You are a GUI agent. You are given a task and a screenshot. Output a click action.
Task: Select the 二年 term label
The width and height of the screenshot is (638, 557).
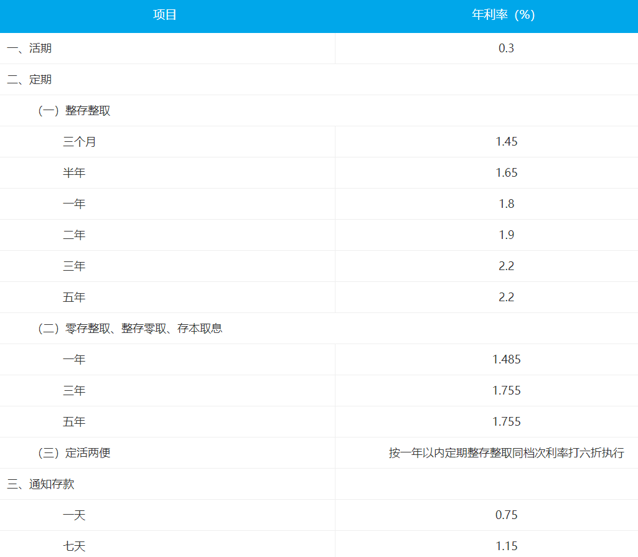click(74, 235)
